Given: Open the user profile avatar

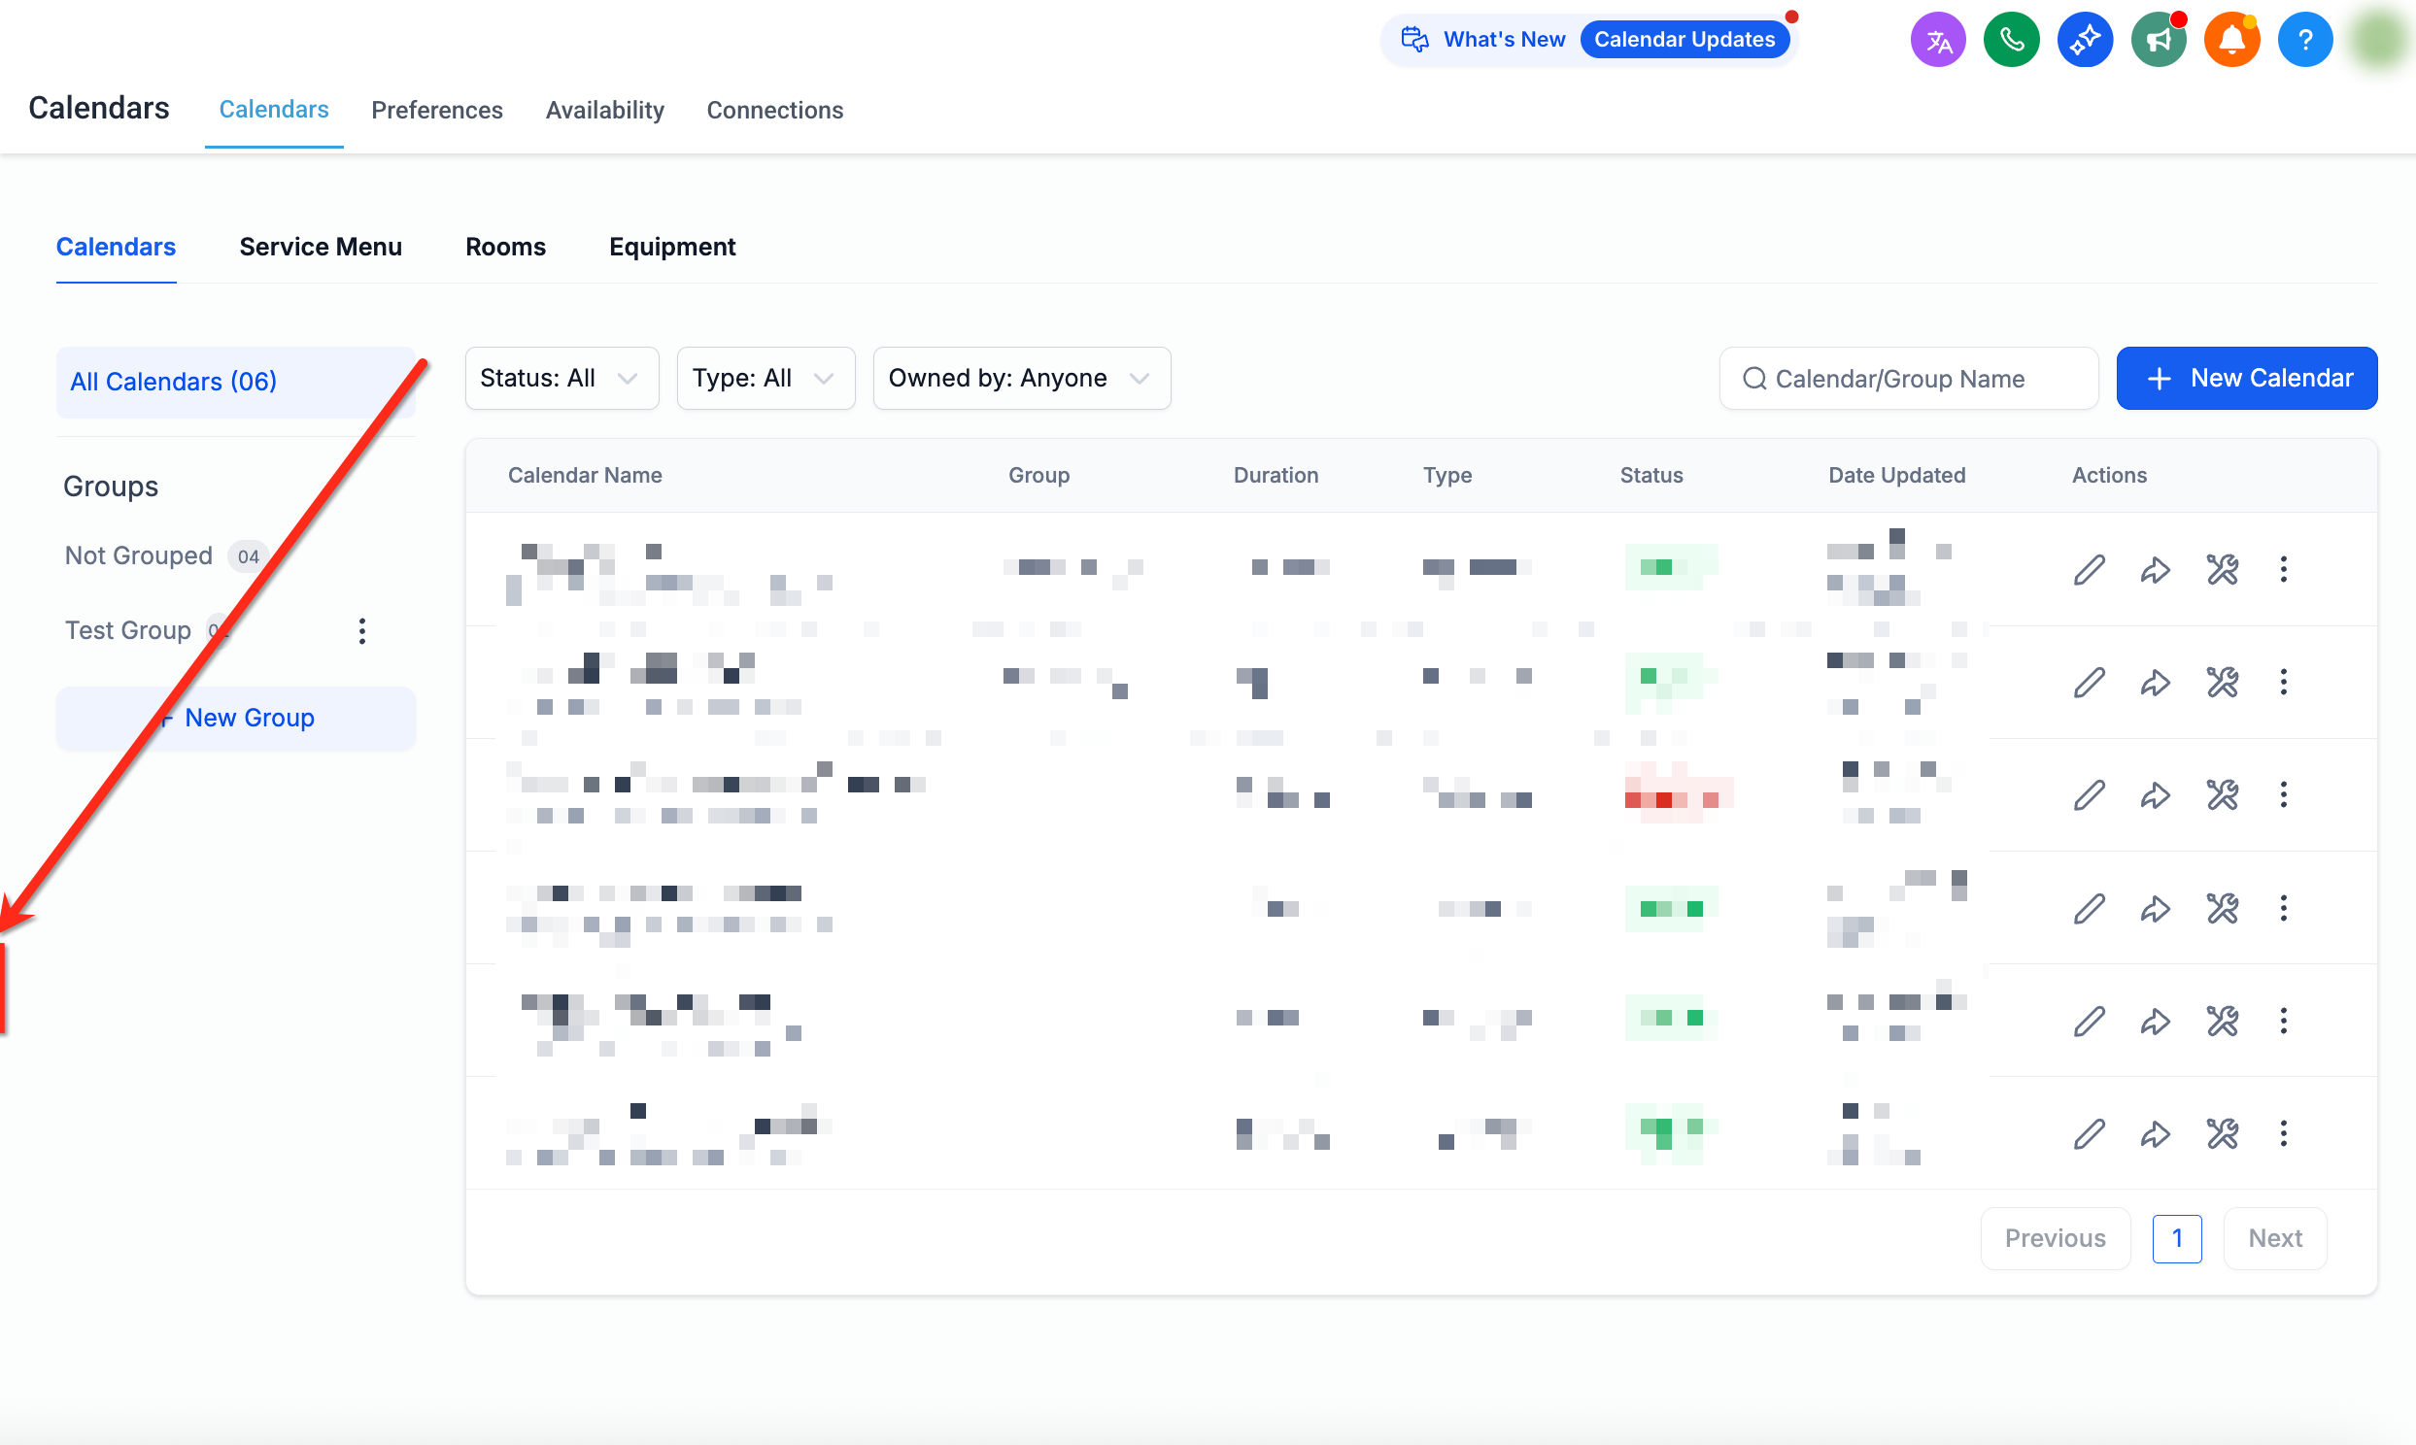Looking at the screenshot, I should [x=2379, y=40].
